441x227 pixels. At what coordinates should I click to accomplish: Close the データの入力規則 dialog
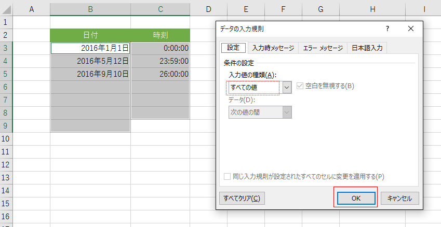point(411,29)
